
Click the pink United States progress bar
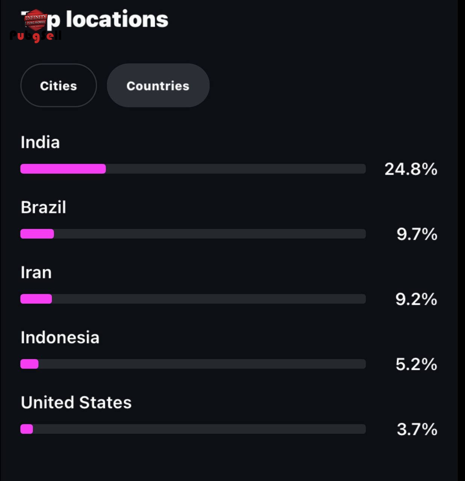coord(27,429)
